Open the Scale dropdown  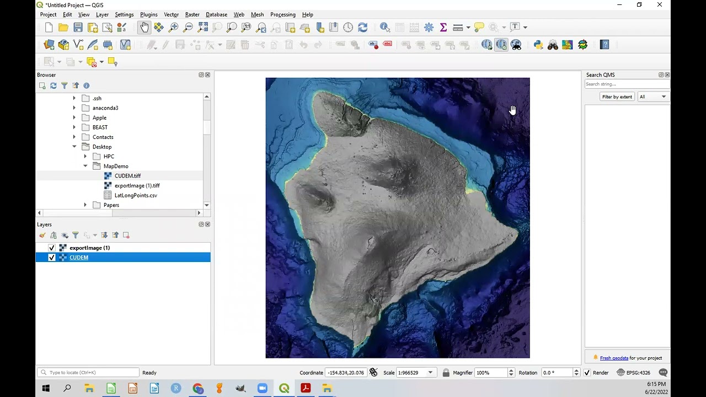coord(430,373)
